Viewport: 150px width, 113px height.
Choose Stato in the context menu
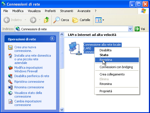tap(117, 55)
